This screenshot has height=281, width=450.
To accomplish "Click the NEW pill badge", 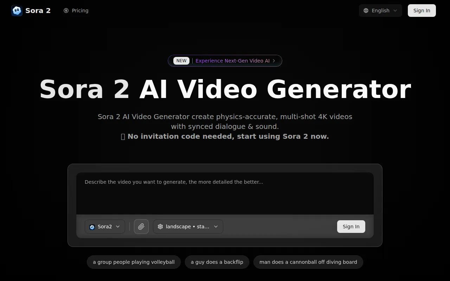I will [181, 61].
